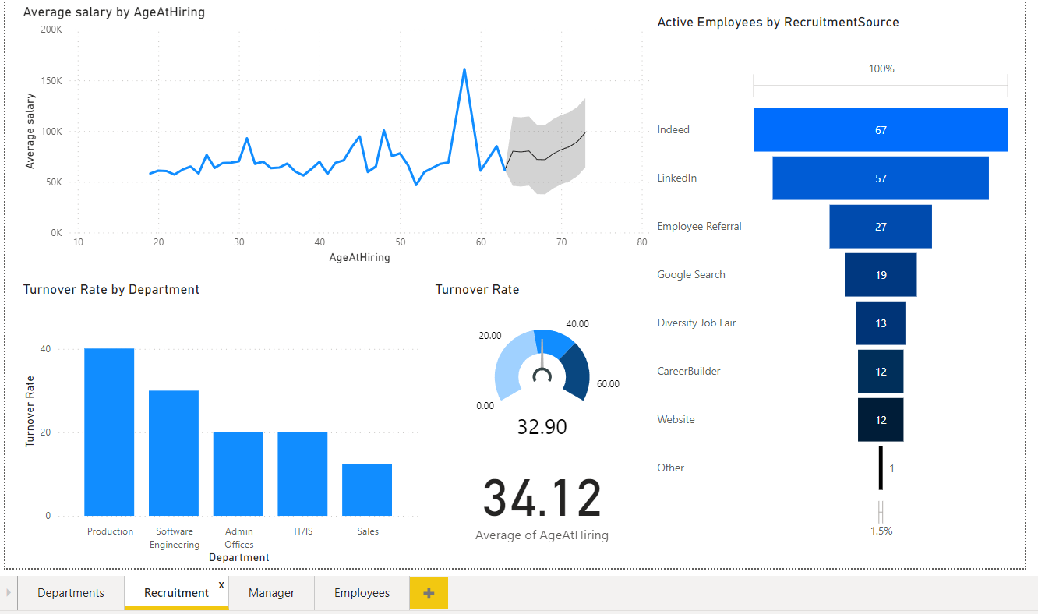Open the Departments page tab

click(71, 593)
